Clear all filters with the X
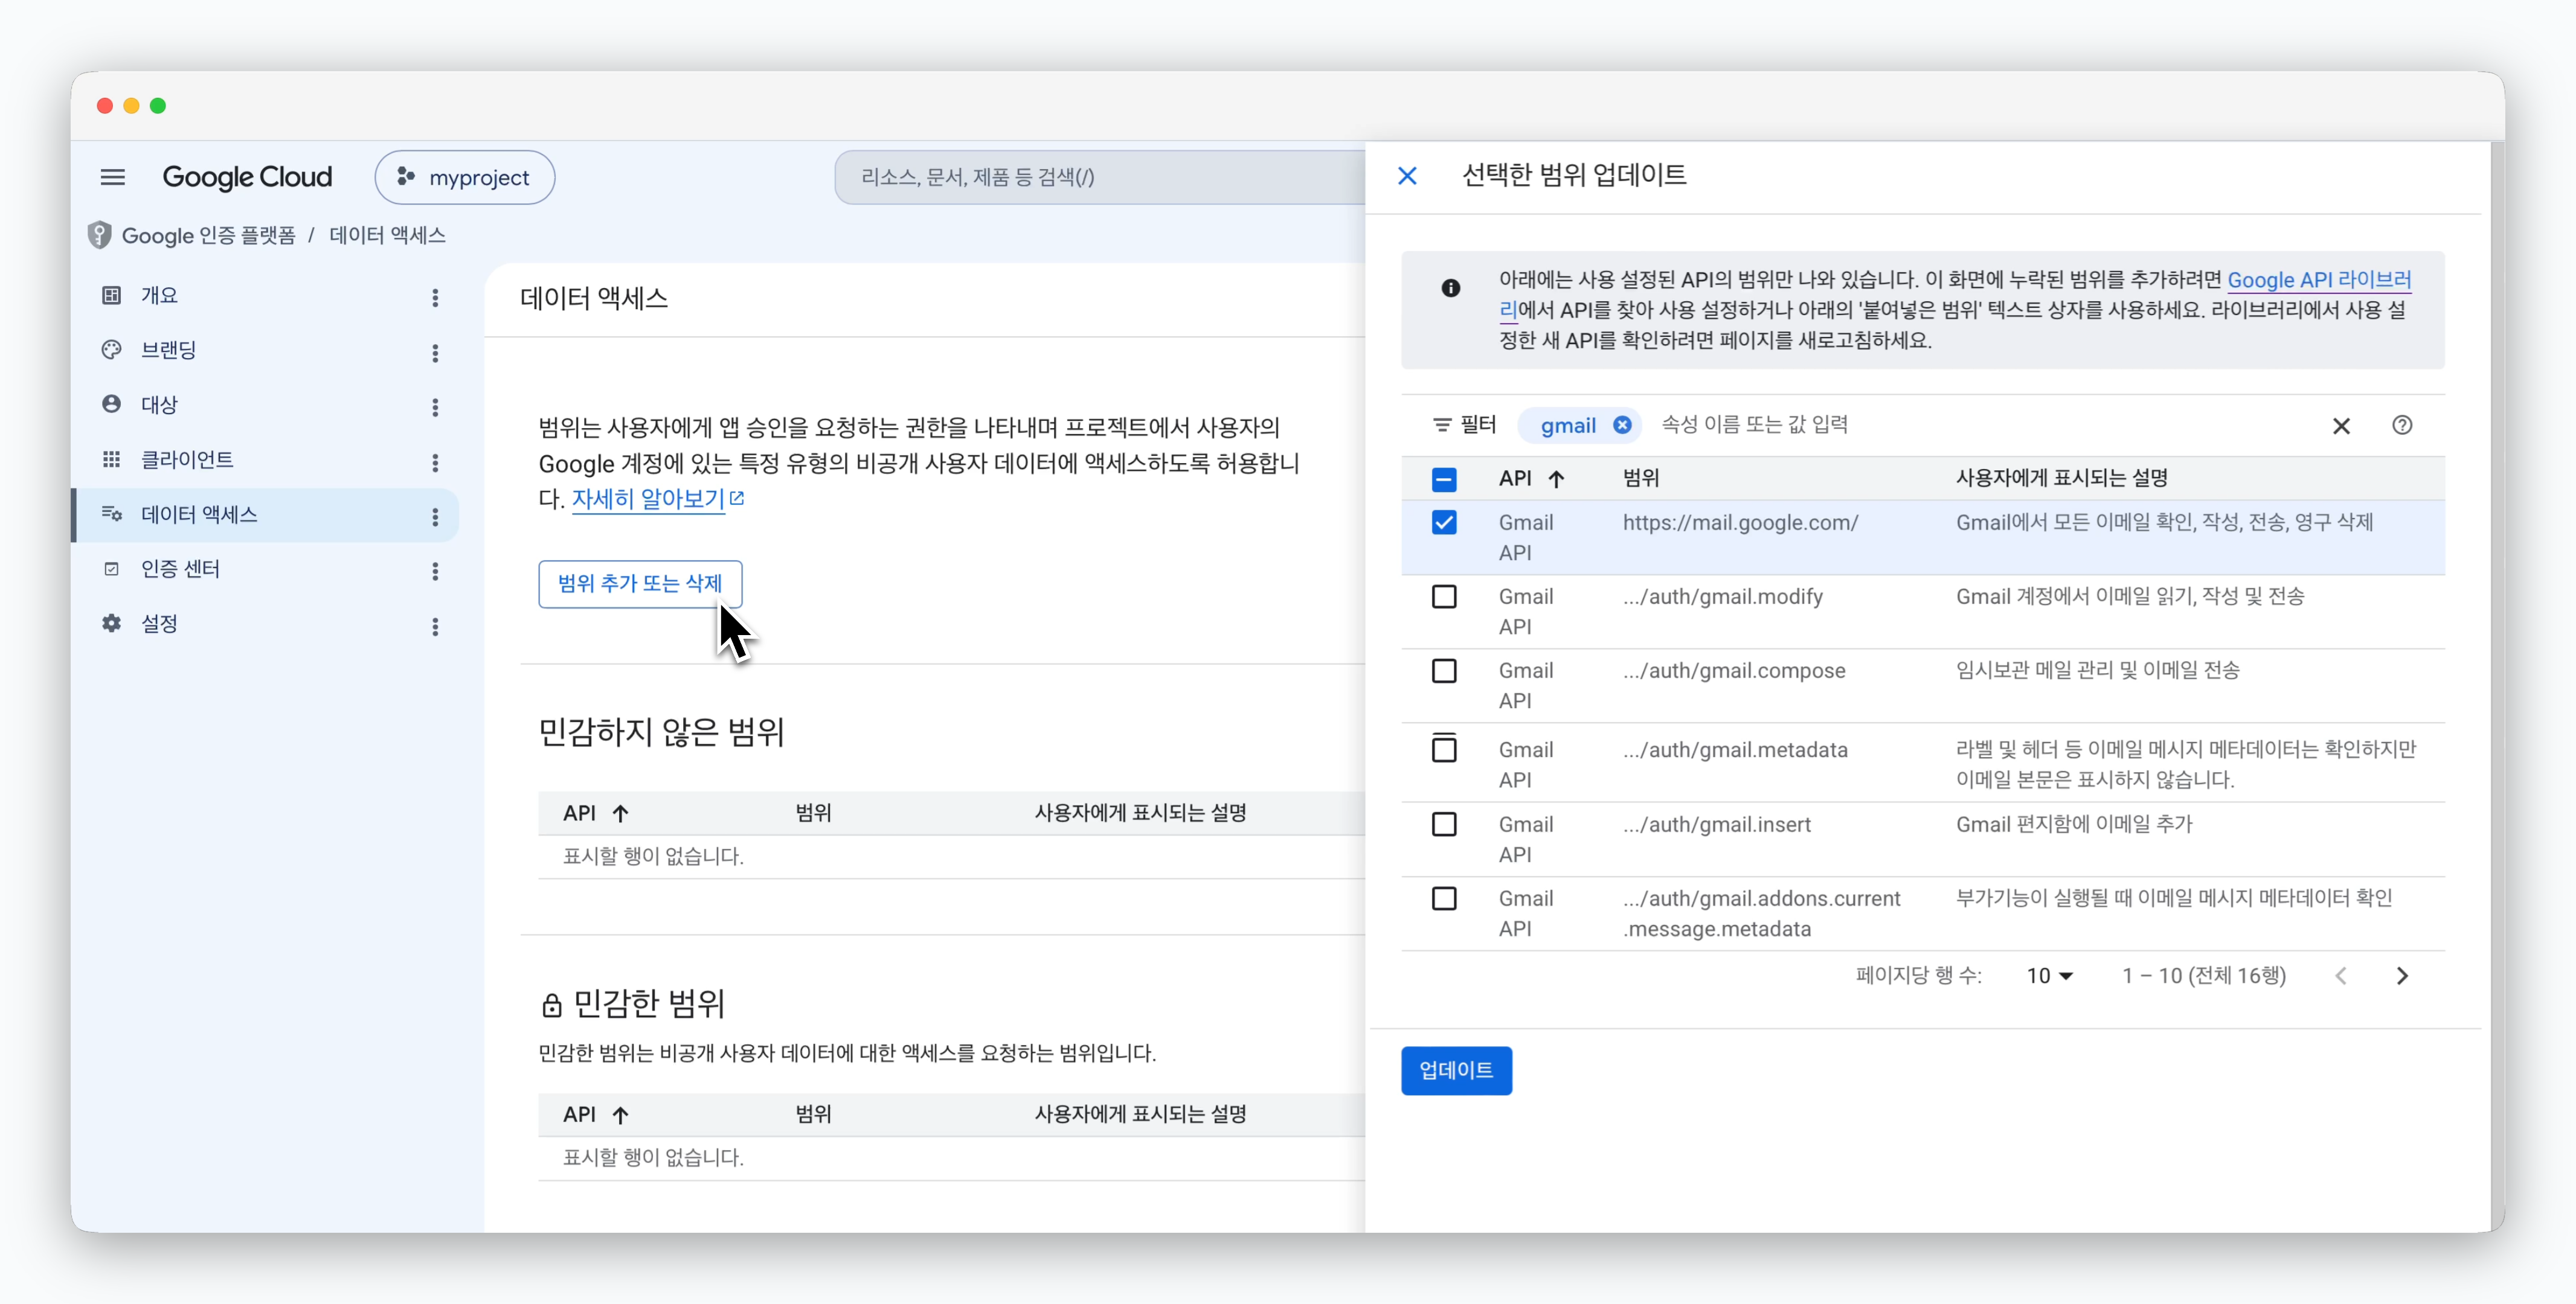This screenshot has width=2576, height=1304. (2341, 427)
